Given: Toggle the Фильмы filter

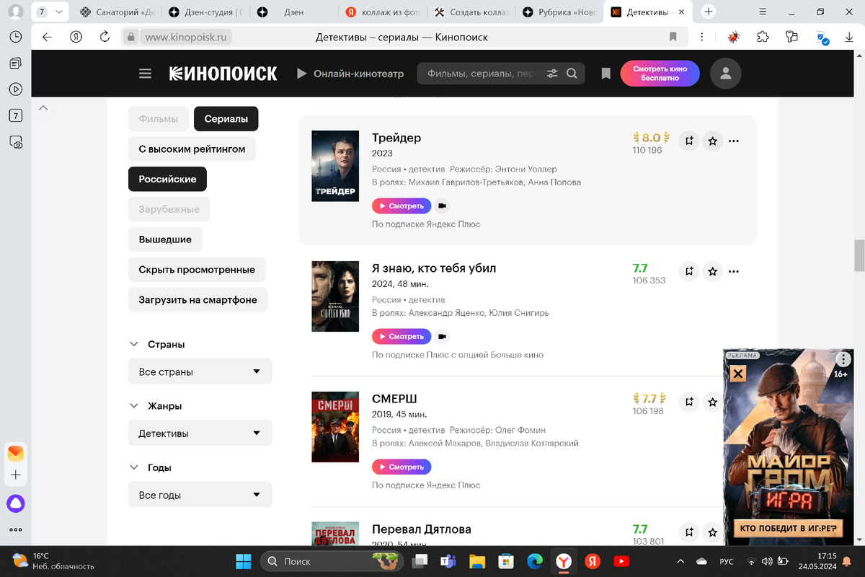Looking at the screenshot, I should [159, 119].
